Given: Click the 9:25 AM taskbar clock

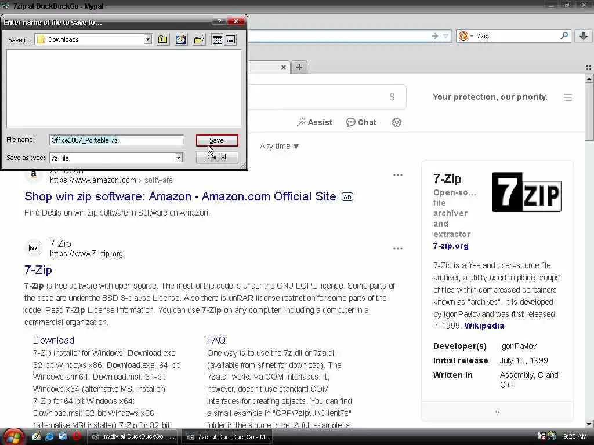Looking at the screenshot, I should (575, 436).
